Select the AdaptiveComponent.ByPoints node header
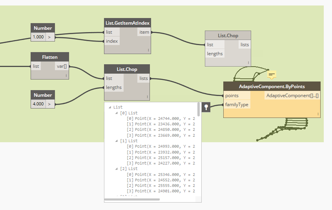The width and height of the screenshot is (332, 210). coord(272,86)
